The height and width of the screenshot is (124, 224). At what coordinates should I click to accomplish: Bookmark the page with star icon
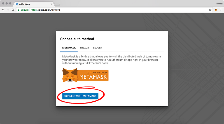[210, 10]
